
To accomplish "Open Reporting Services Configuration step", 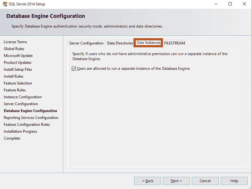I will [31, 117].
